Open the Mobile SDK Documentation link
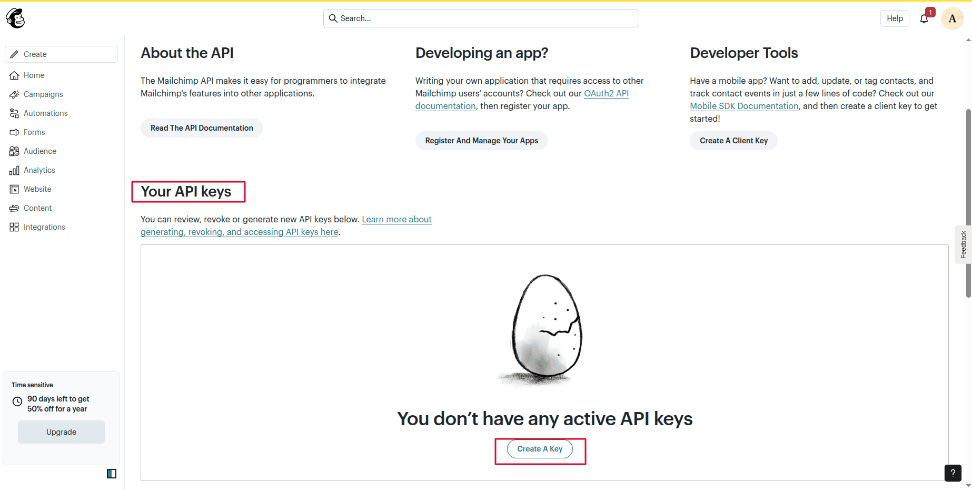 tap(744, 106)
